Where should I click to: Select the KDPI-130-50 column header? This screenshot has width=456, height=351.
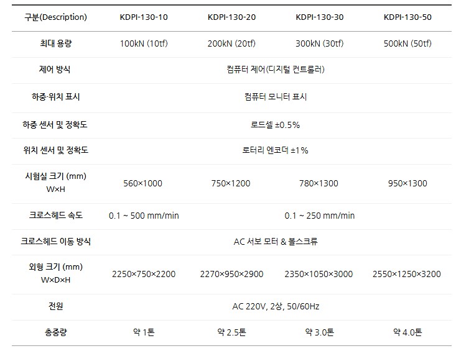click(407, 17)
